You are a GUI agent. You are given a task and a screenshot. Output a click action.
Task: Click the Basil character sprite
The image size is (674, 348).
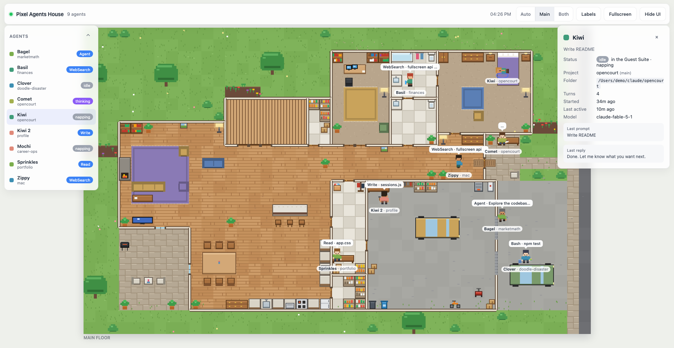[410, 80]
